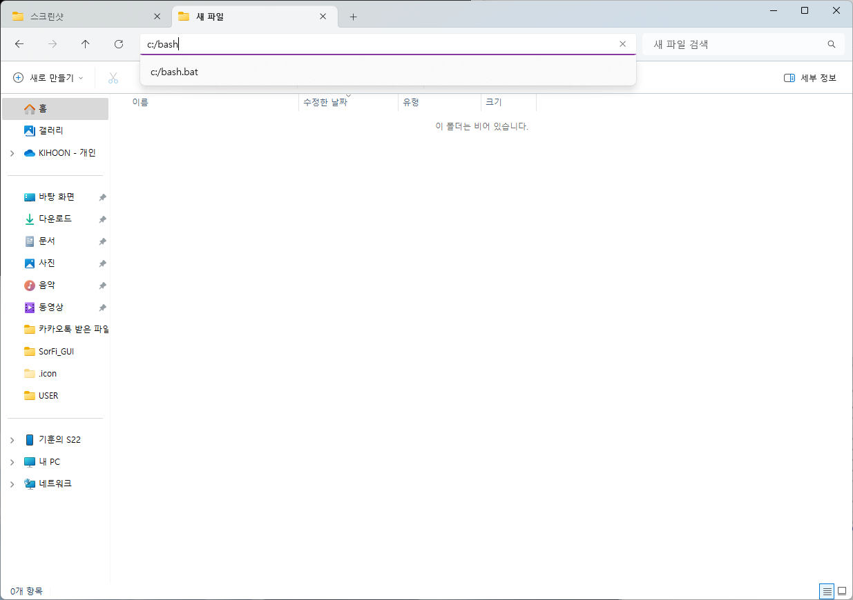
Task: Add a new tab
Action: (x=353, y=17)
